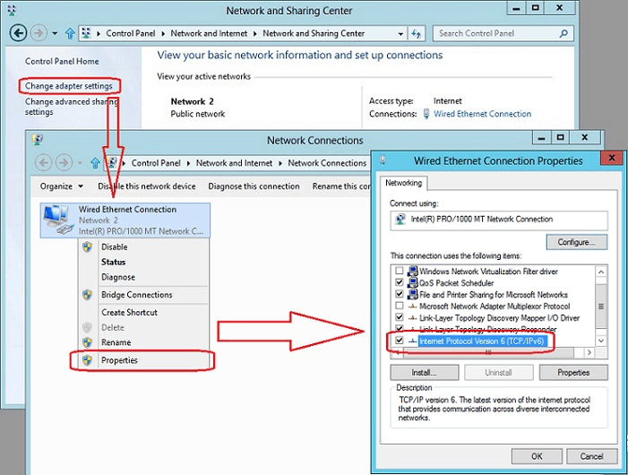628x475 pixels.
Task: Click the refresh button beside the address bar
Action: [x=417, y=33]
